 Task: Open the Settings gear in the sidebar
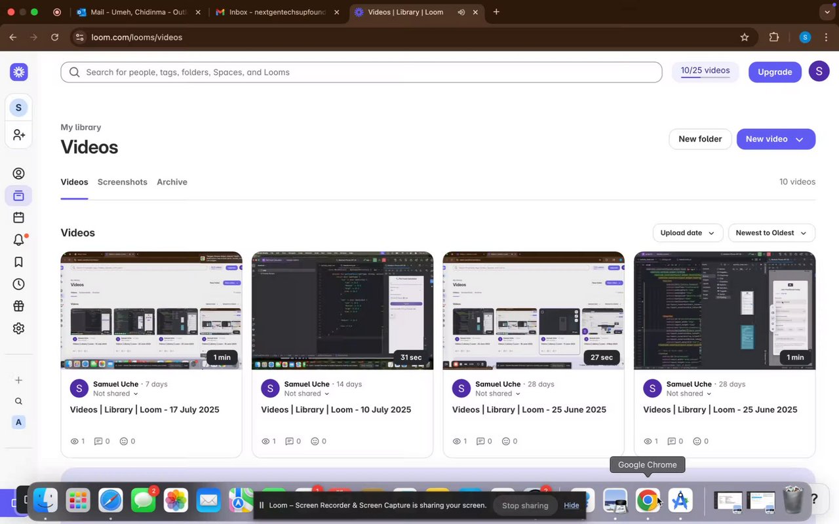pos(18,328)
